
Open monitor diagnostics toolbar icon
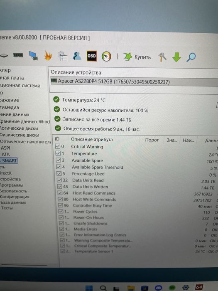tap(33, 55)
